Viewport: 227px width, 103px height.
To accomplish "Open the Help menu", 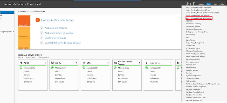I will [222, 4].
